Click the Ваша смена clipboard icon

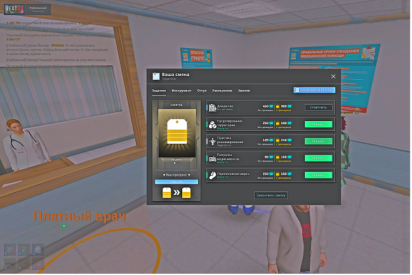[x=157, y=77]
